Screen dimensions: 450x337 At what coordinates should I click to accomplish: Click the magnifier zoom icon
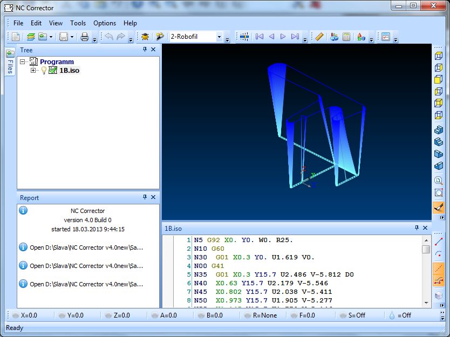click(x=438, y=181)
